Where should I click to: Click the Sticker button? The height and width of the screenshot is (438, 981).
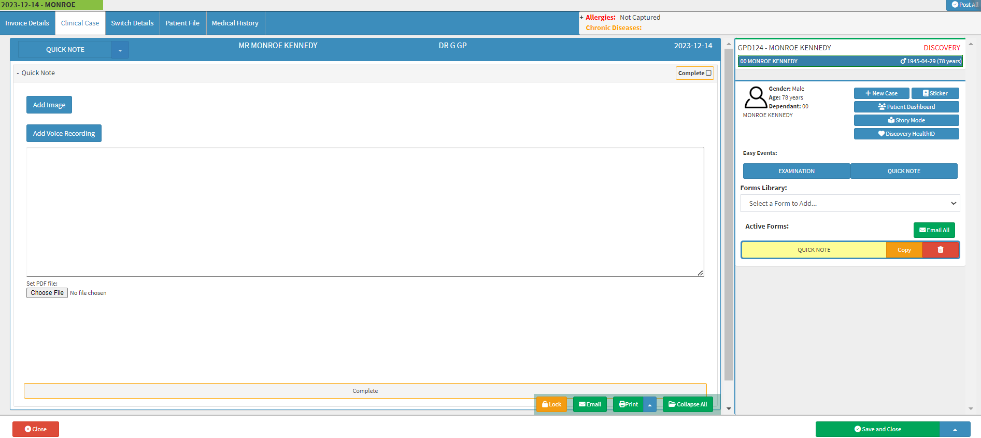[x=935, y=93]
